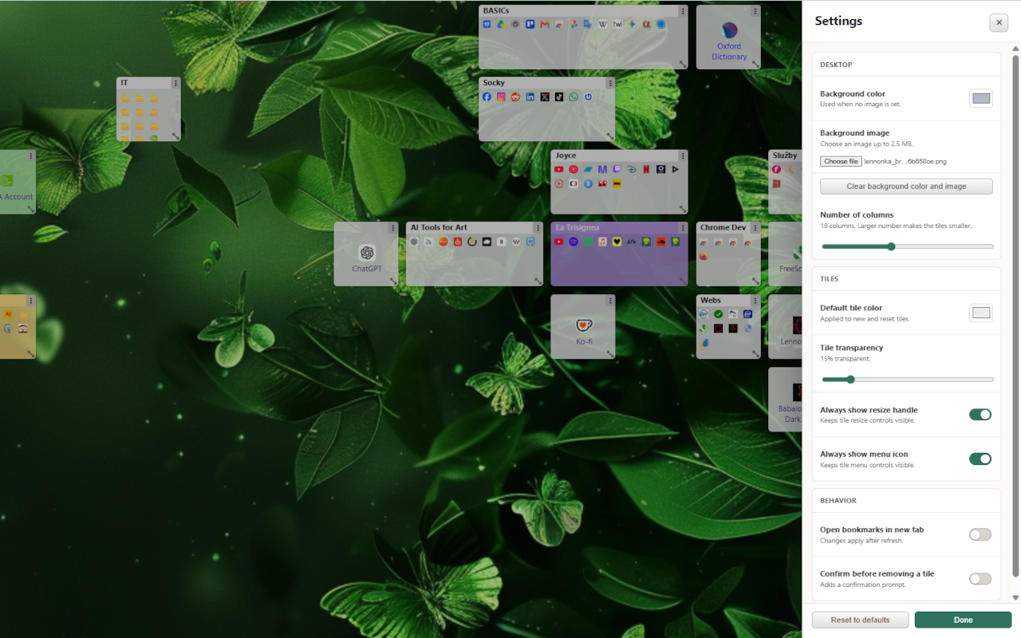Click the Tile transparency slider
Screen dimensions: 1021x638
point(908,380)
